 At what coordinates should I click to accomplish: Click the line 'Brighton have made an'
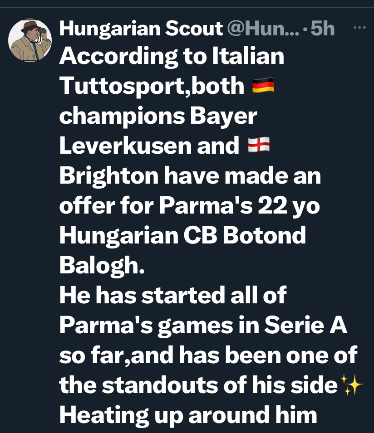190,175
